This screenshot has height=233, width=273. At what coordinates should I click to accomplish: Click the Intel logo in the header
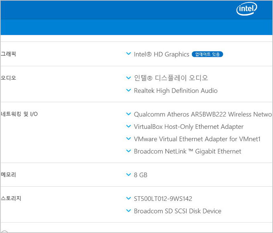[247, 9]
